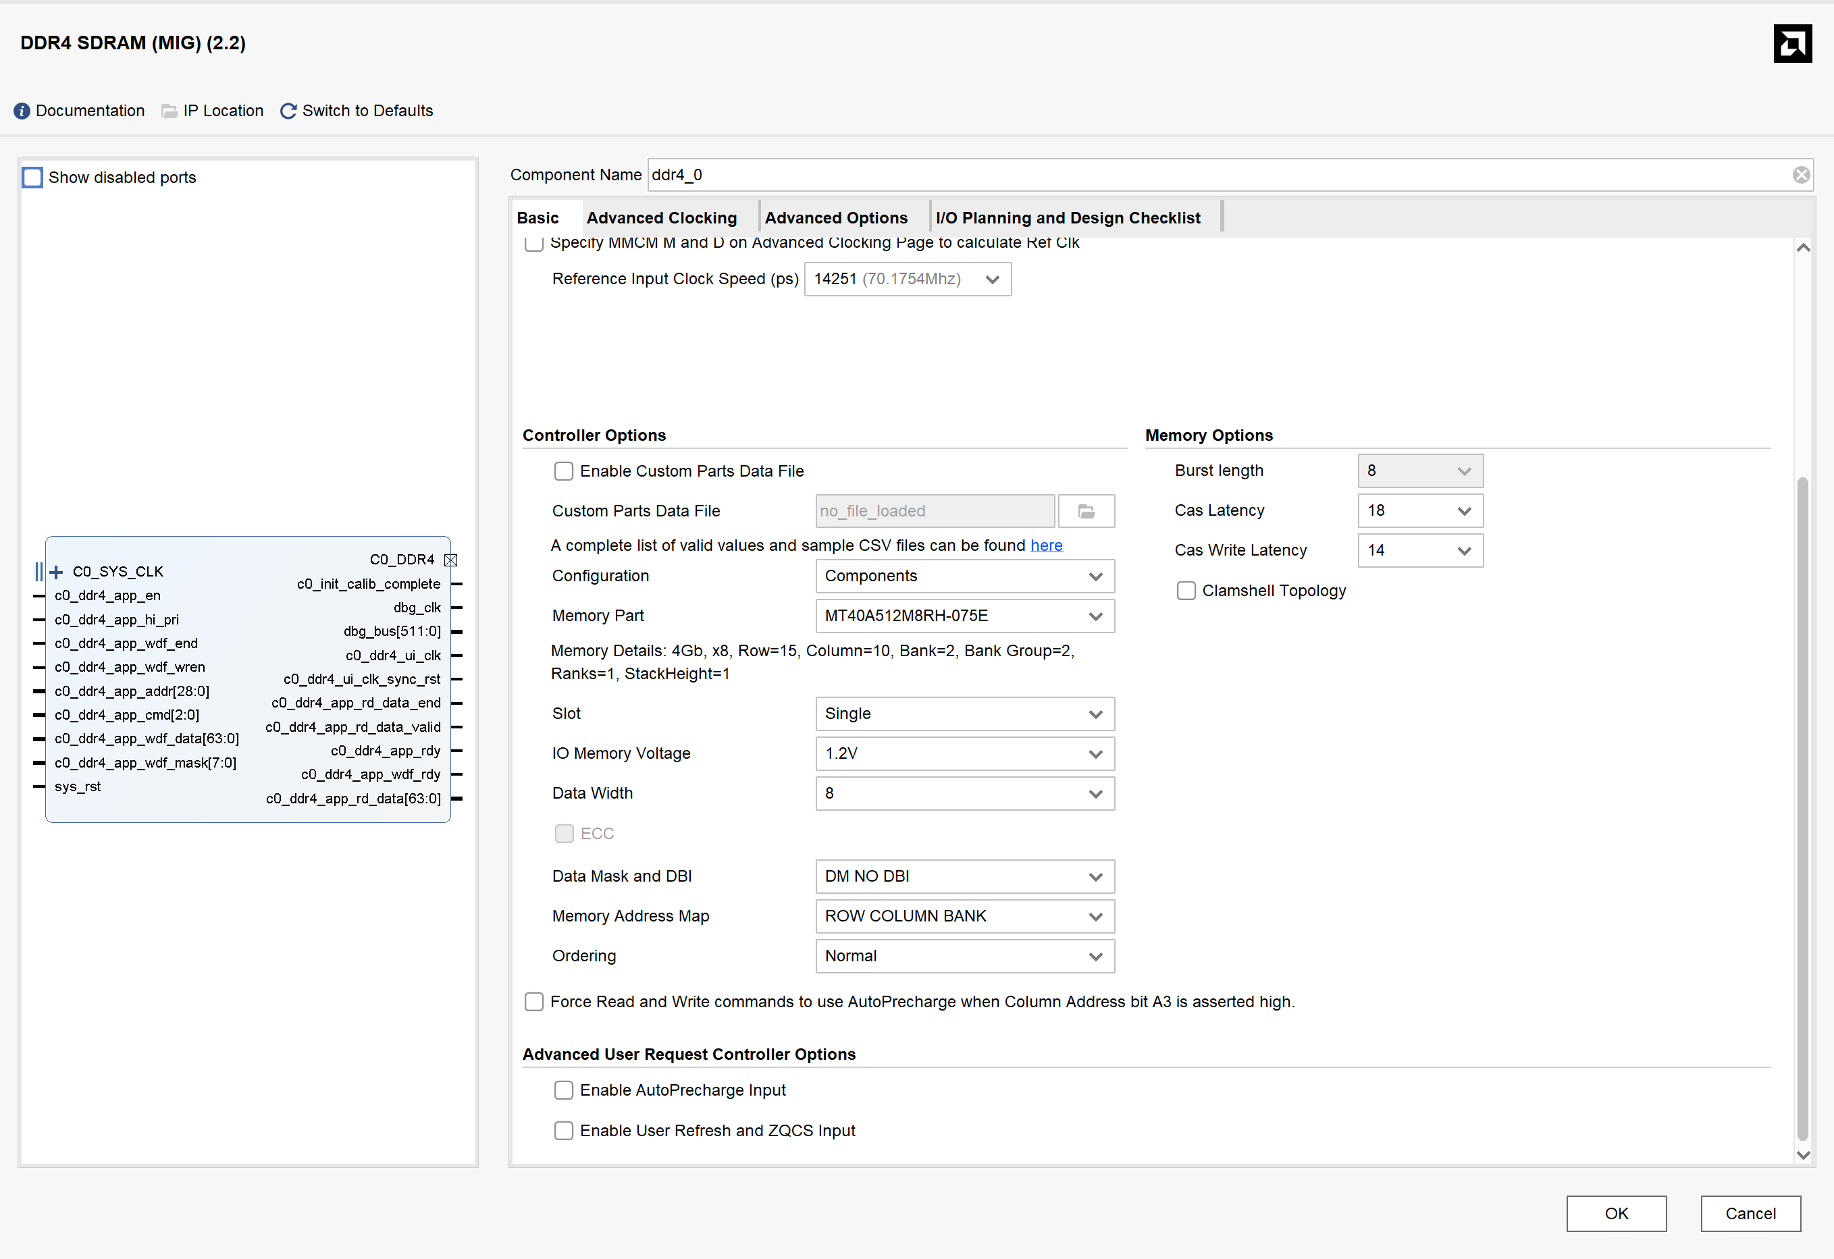Select the c0_ddr4_app_wdf_wren port label
The image size is (1834, 1259).
click(x=130, y=668)
